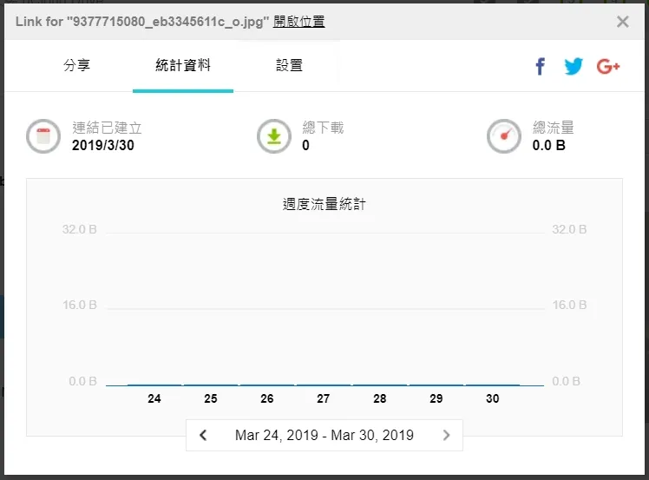Screen dimensions: 649x480
Task: Click the 總下載 label
Action: click(x=324, y=128)
